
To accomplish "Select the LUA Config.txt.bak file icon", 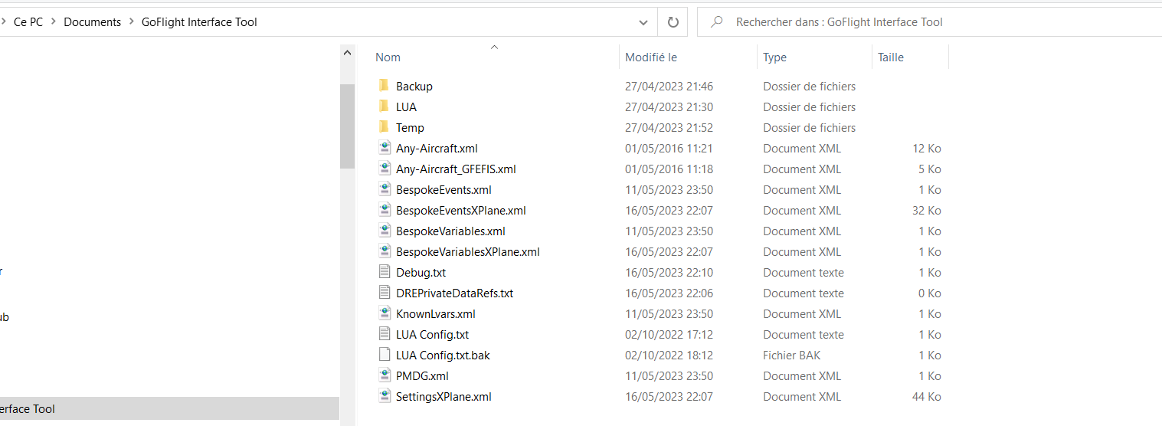I will tap(385, 355).
